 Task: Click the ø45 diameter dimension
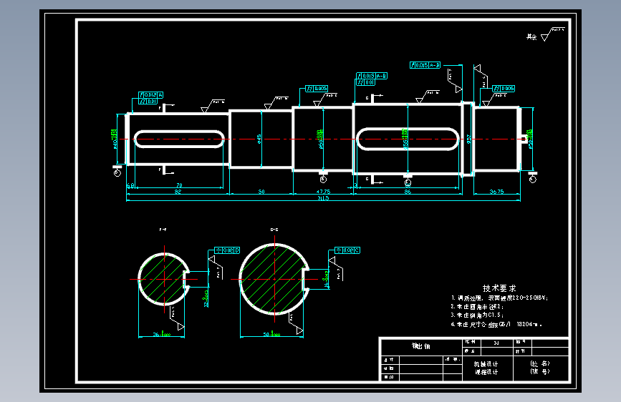point(259,139)
